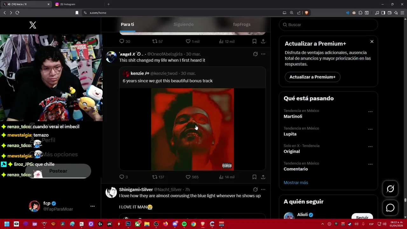Open more options for OneofAbelsgirls post

click(263, 54)
